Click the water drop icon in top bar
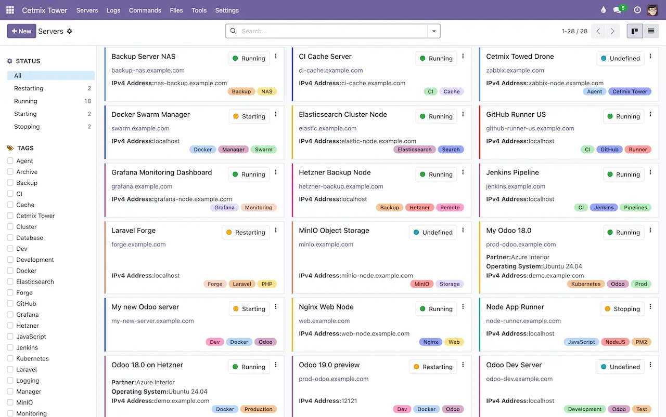This screenshot has width=666, height=417. [604, 10]
